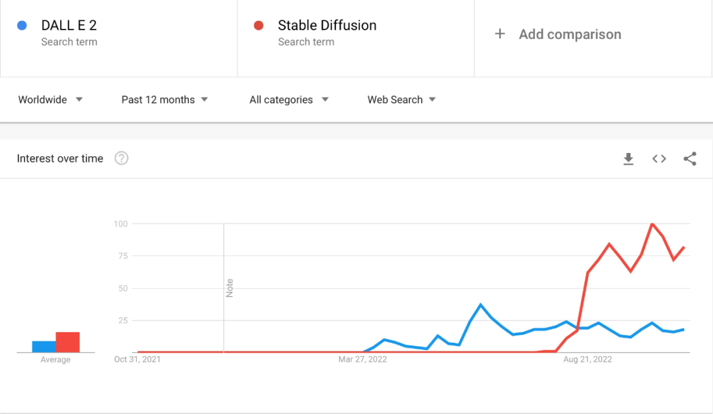Click the Add comparison button

pos(569,34)
